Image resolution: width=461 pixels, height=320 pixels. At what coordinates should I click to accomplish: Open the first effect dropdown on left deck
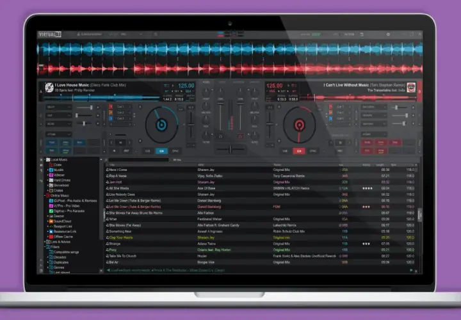pyautogui.click(x=58, y=108)
